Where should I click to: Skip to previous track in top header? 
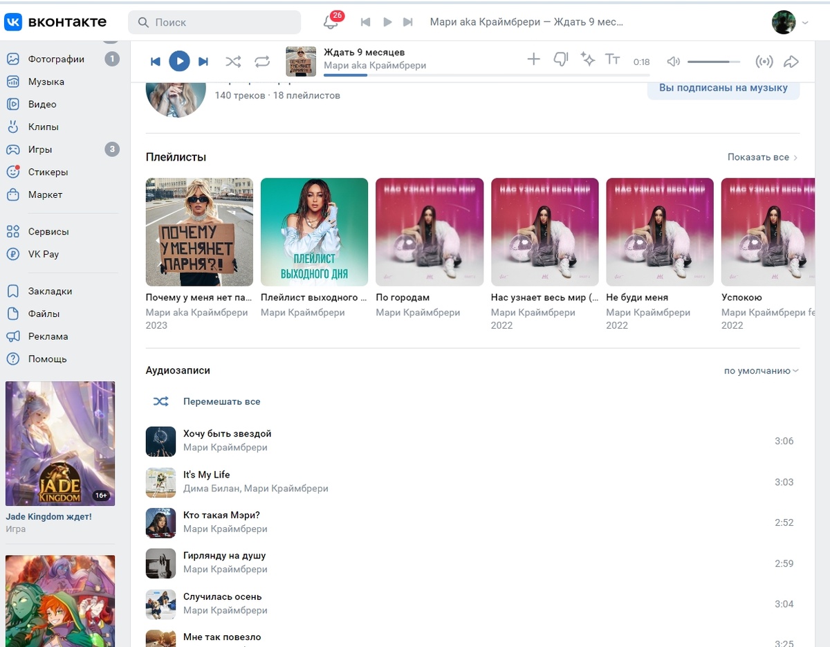coord(366,22)
